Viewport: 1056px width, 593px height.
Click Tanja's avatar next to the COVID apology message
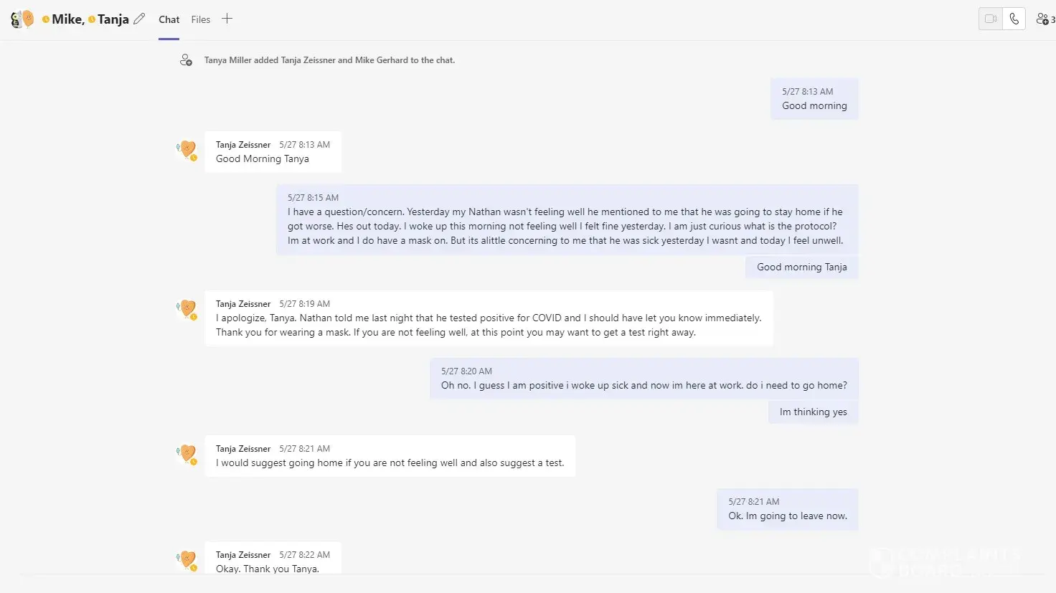pos(187,308)
